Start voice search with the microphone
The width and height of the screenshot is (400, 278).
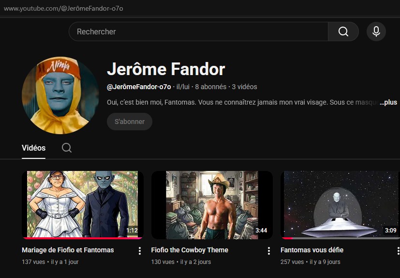[x=376, y=31]
